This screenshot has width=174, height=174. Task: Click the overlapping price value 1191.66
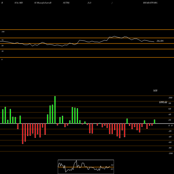coord(163,103)
